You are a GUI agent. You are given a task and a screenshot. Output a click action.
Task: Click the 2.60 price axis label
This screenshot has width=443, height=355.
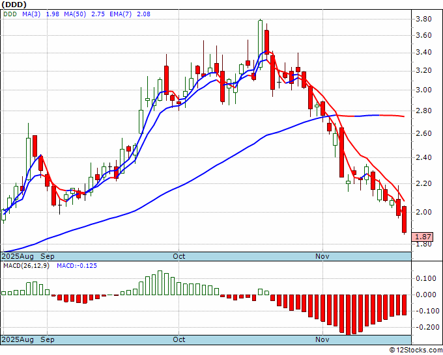coord(423,133)
